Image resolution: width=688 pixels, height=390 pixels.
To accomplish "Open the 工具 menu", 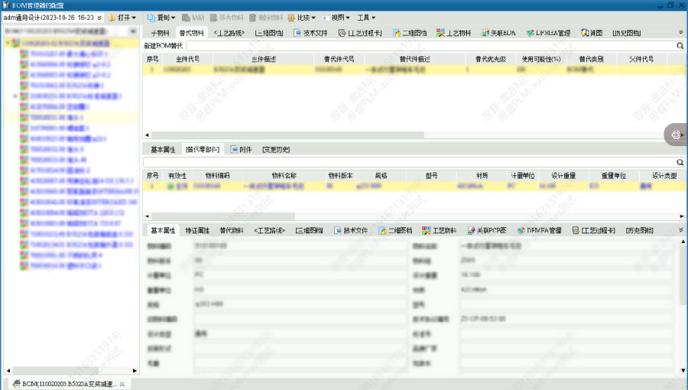I will pyautogui.click(x=367, y=17).
